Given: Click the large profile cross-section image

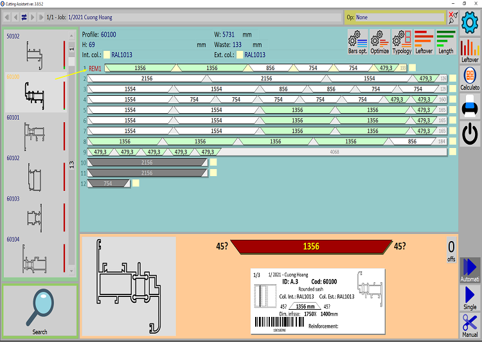Looking at the screenshot, I should (x=129, y=286).
